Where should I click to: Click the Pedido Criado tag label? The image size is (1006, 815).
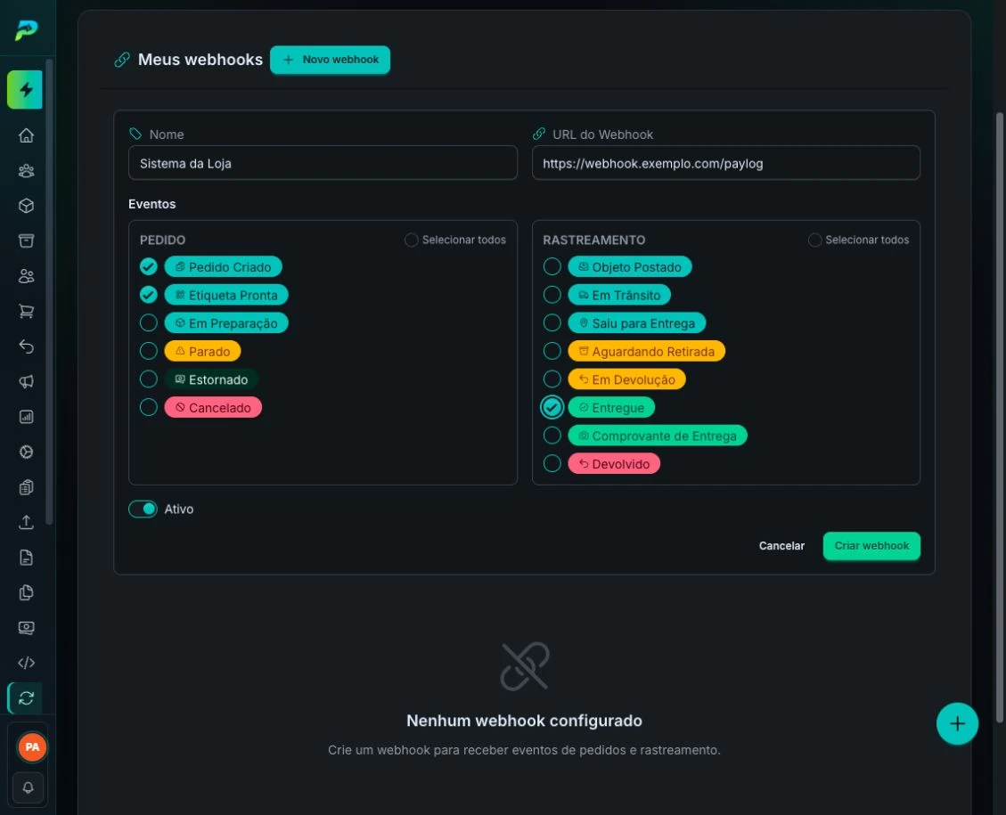pos(224,266)
